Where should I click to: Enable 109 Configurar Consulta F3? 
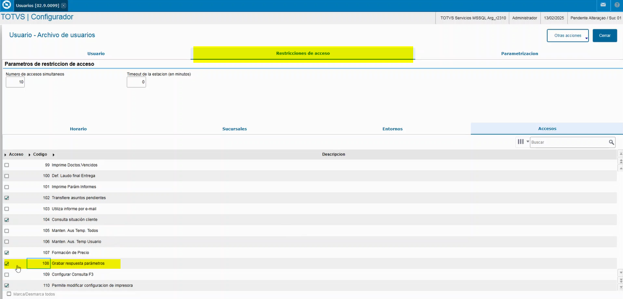pos(7,274)
